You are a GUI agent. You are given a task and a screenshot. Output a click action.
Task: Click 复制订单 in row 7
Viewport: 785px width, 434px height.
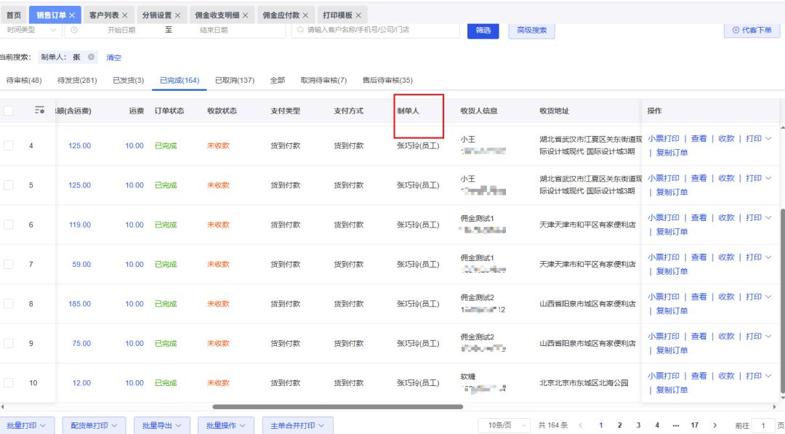[x=672, y=271]
